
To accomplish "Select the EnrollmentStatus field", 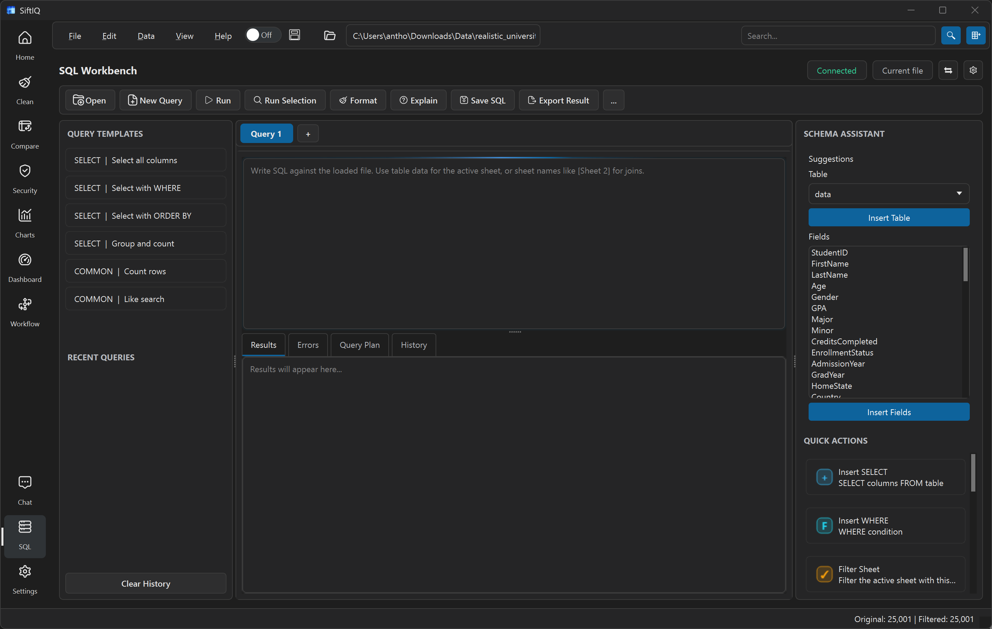I will click(x=842, y=352).
